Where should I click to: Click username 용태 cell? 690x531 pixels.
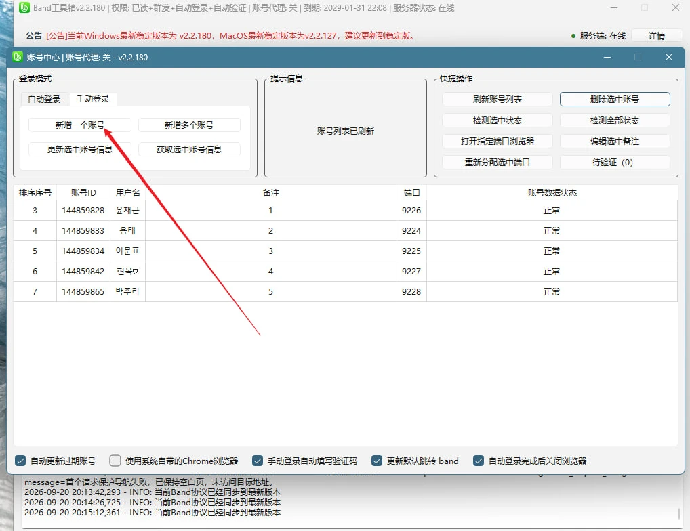pos(127,231)
